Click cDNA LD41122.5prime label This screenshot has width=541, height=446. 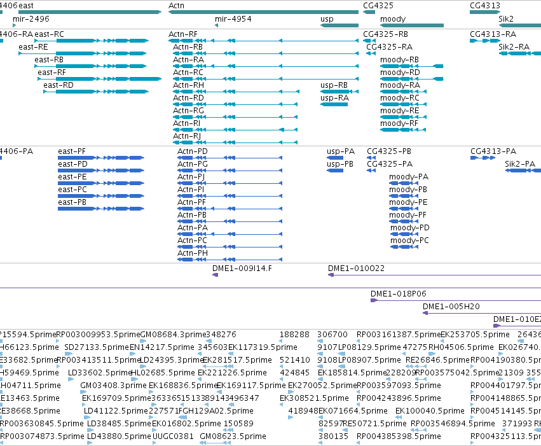[x=116, y=411]
